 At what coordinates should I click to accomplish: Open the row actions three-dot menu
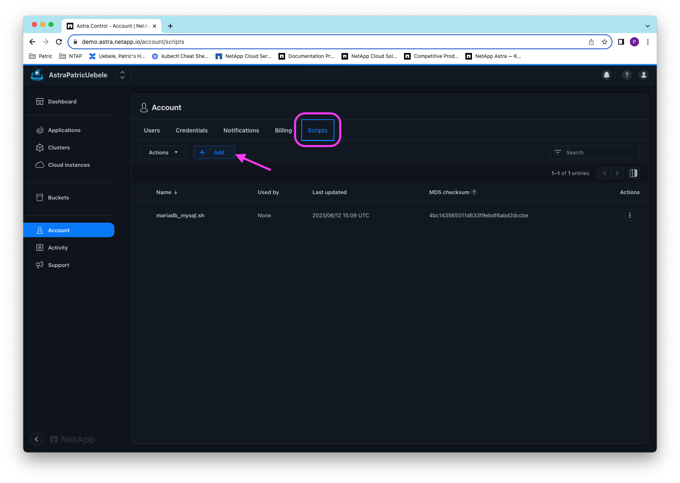coord(629,215)
